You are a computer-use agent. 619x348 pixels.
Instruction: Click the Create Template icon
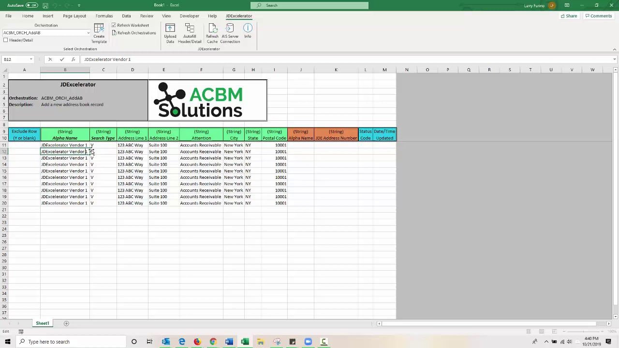(x=99, y=33)
